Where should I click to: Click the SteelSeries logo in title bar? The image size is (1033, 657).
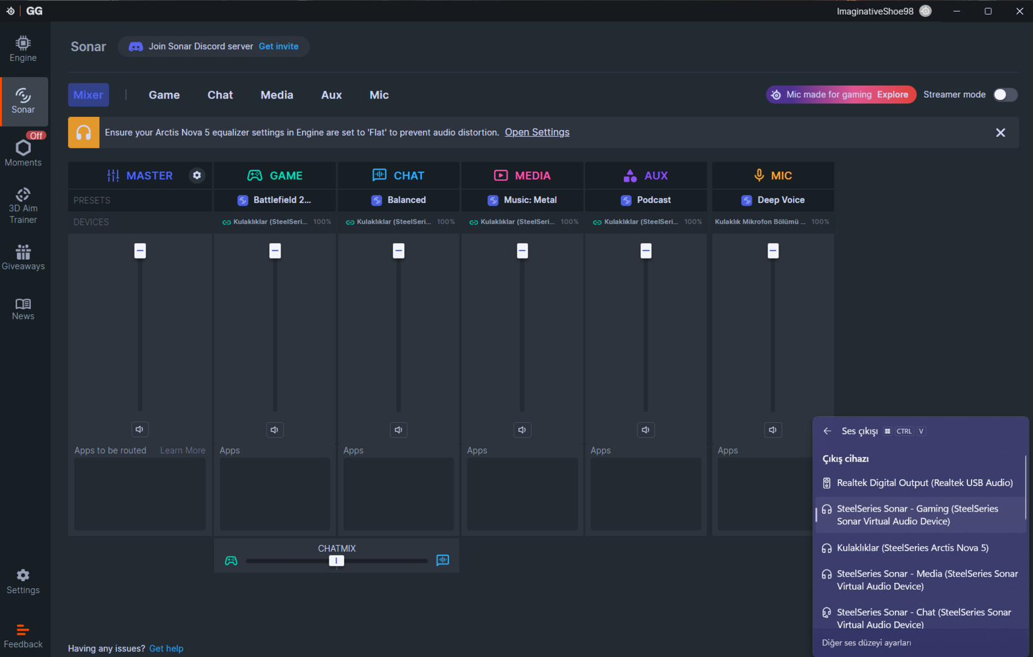pos(11,11)
